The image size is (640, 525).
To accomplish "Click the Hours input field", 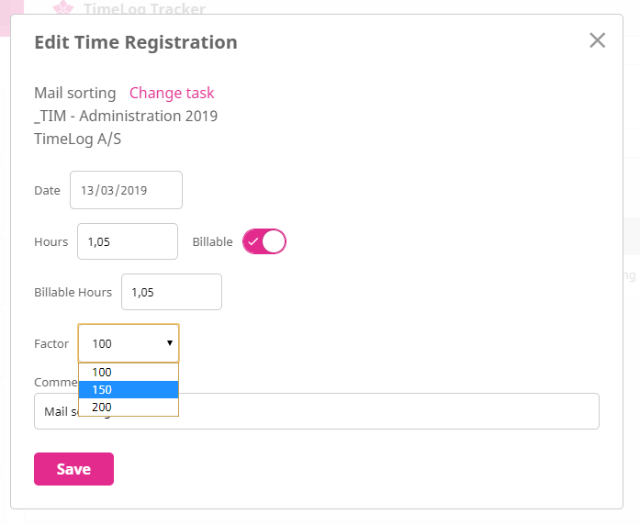I will [127, 241].
